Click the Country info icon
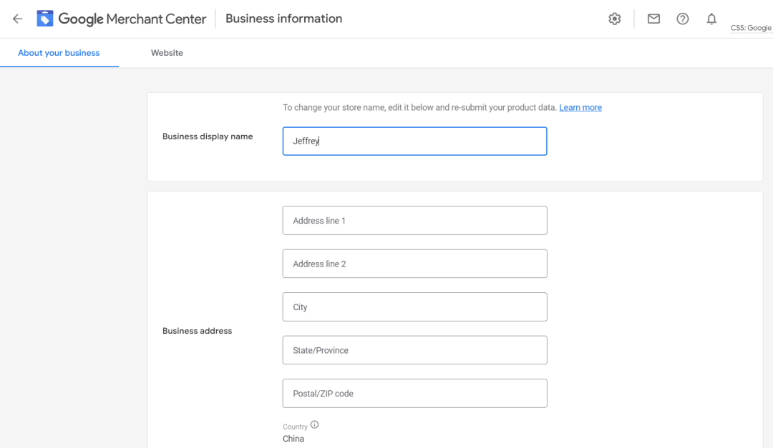Viewport: 773px width, 448px height. click(x=314, y=424)
